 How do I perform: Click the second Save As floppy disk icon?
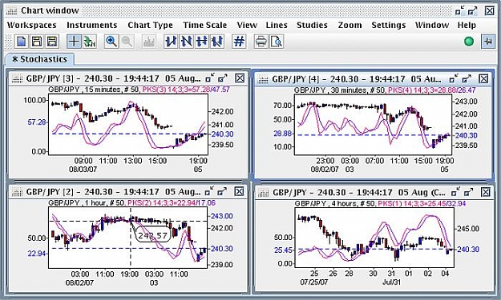52,42
